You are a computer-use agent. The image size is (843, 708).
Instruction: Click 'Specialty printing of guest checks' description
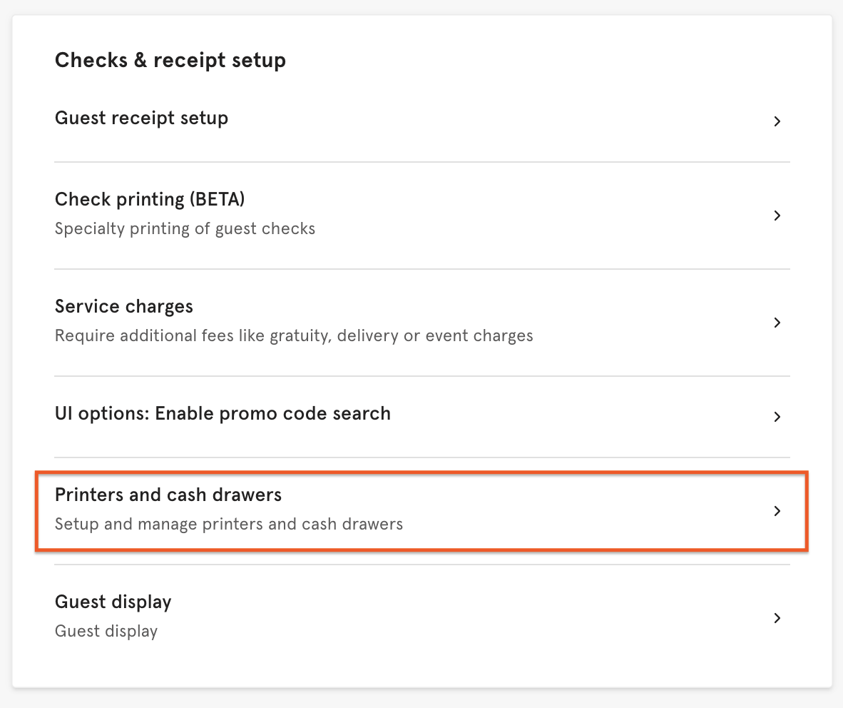[185, 229]
